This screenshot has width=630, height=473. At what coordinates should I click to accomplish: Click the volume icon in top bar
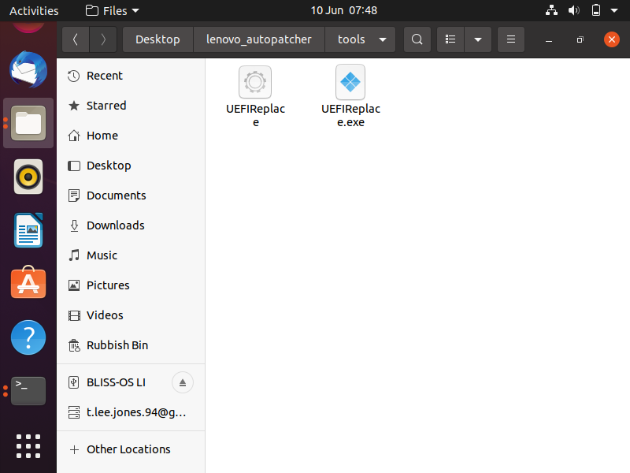pos(574,10)
